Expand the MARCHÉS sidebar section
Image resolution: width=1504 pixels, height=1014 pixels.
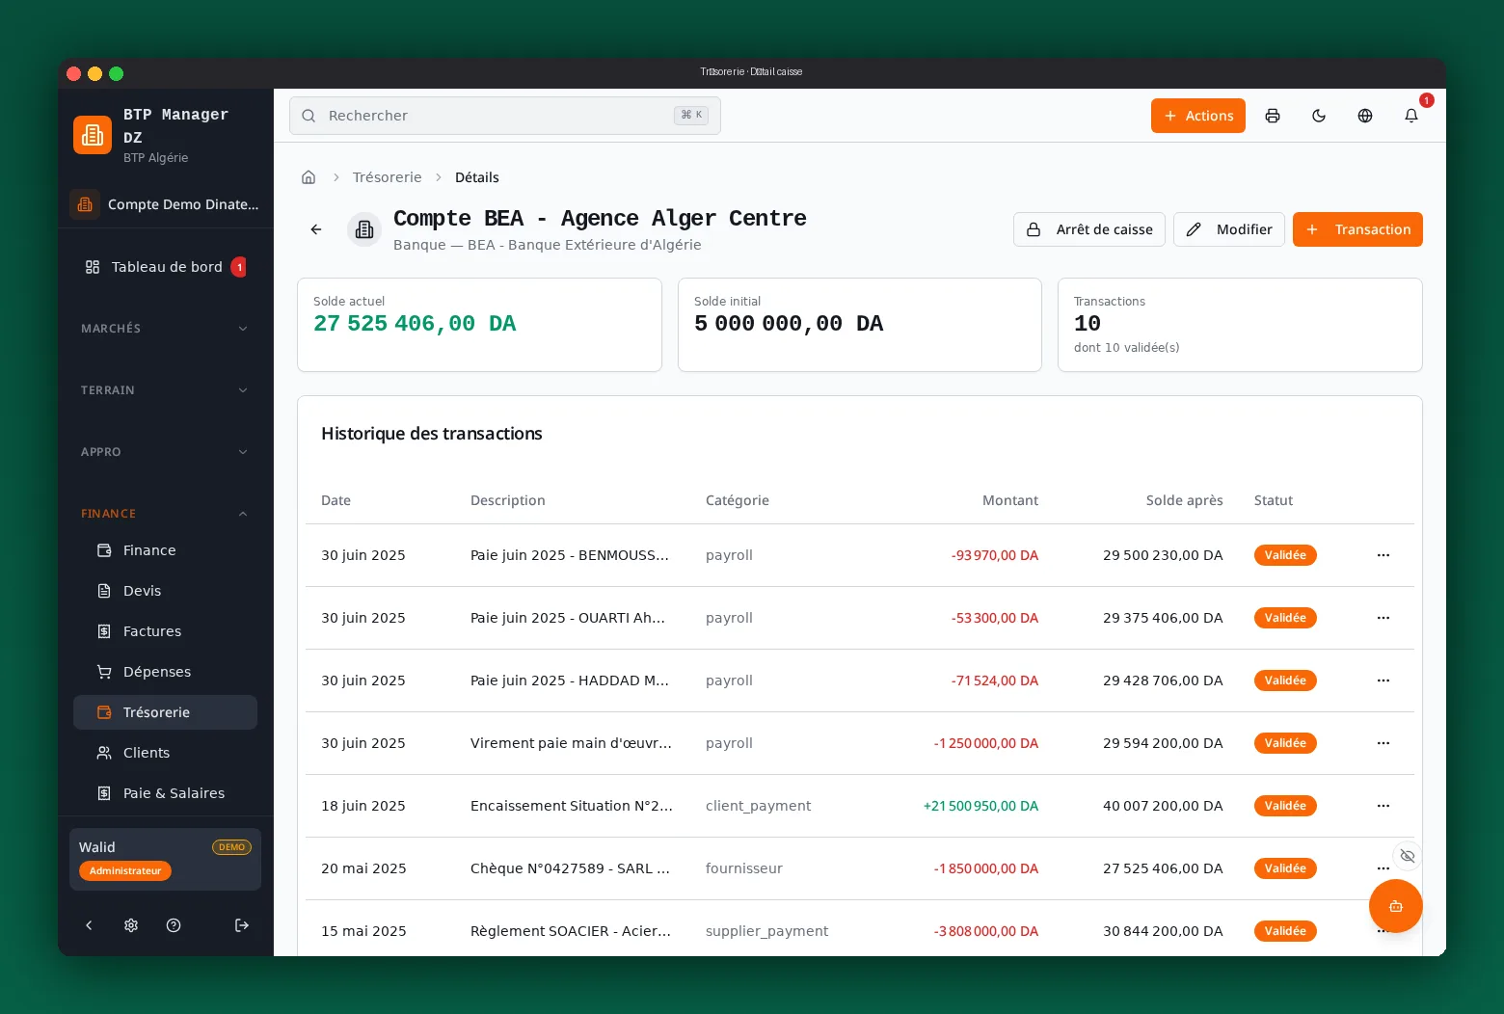point(164,329)
